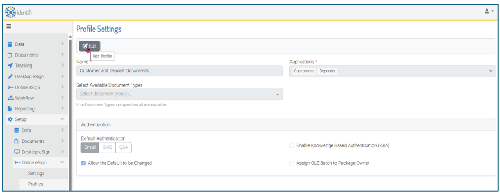Image resolution: width=500 pixels, height=195 pixels.
Task: Click the Workflow hierarchy icon
Action: 10,98
